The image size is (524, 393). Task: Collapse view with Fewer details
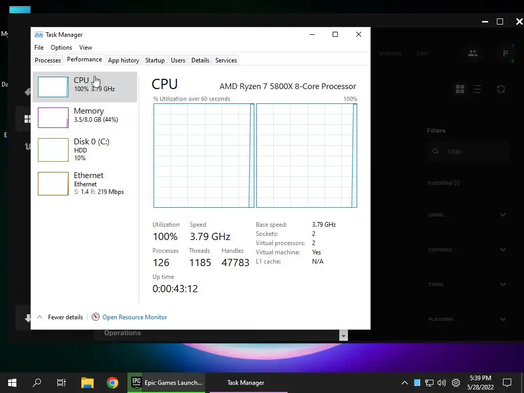click(60, 317)
